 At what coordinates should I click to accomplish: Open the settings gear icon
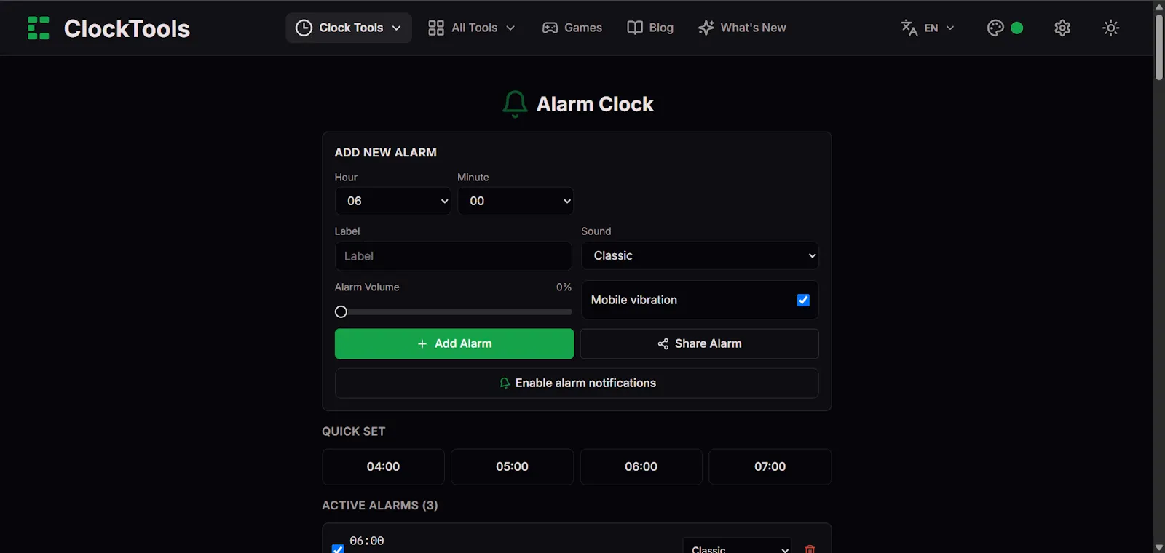[x=1062, y=28]
